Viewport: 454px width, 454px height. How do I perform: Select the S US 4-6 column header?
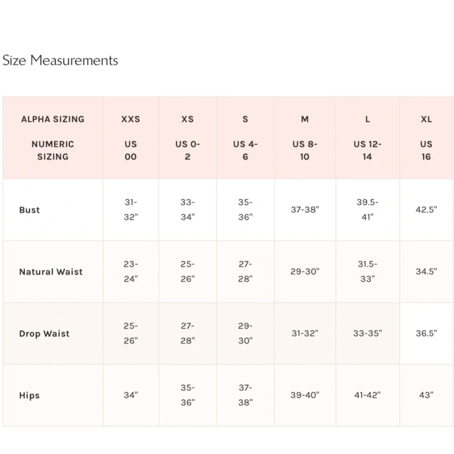pyautogui.click(x=245, y=138)
